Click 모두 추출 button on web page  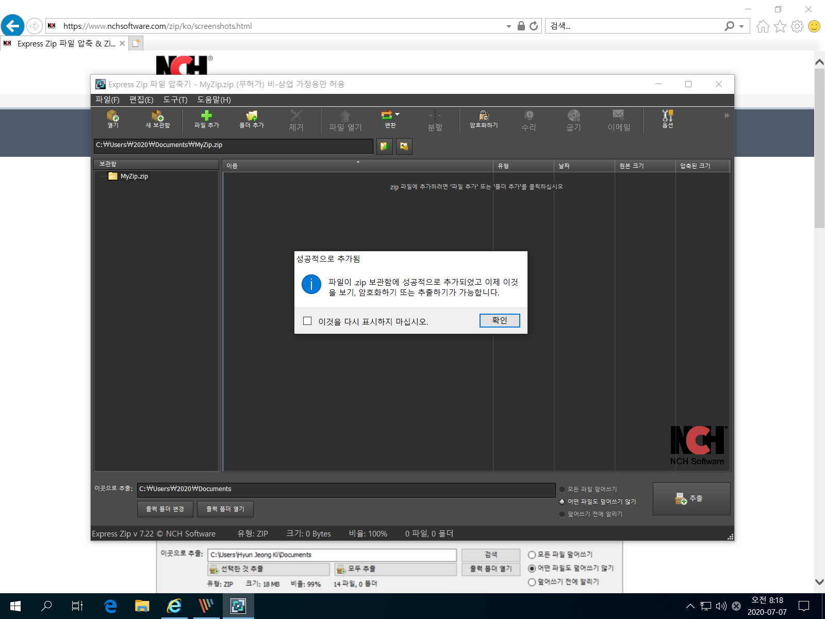(395, 569)
